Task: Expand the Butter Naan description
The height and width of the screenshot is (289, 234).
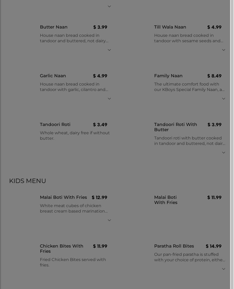Action: 109,50
